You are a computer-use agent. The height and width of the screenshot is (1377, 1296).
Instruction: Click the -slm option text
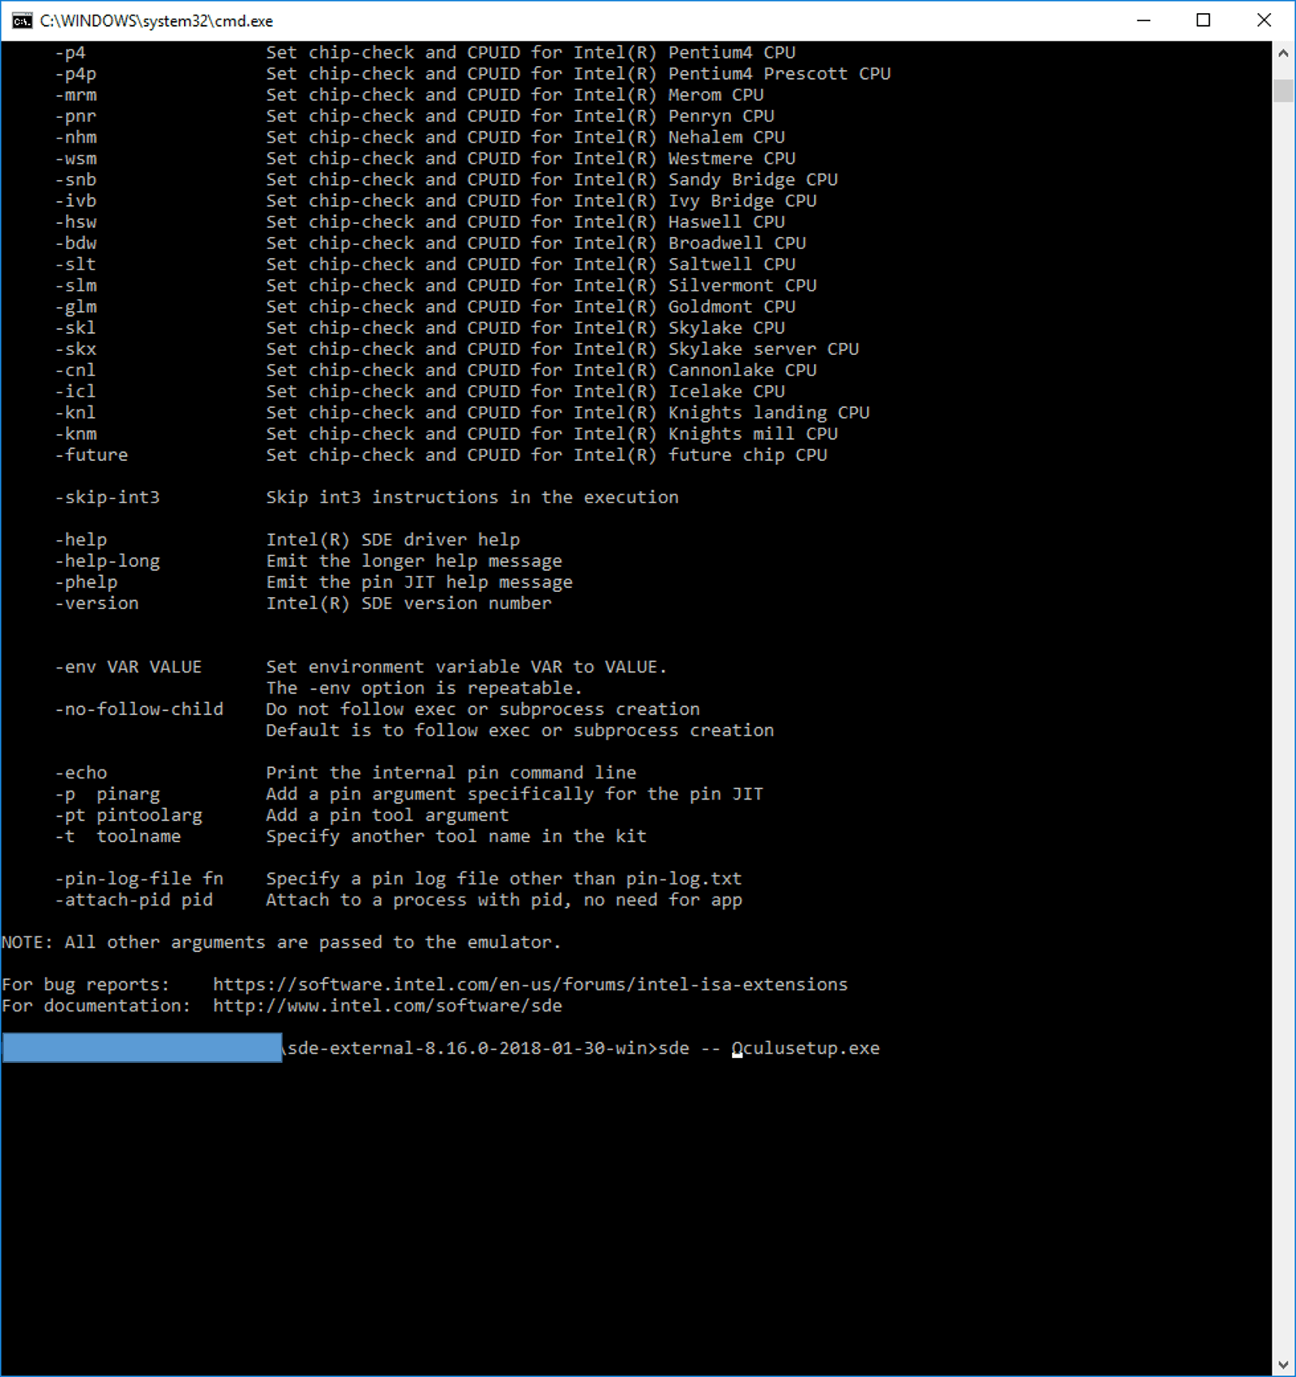click(76, 286)
